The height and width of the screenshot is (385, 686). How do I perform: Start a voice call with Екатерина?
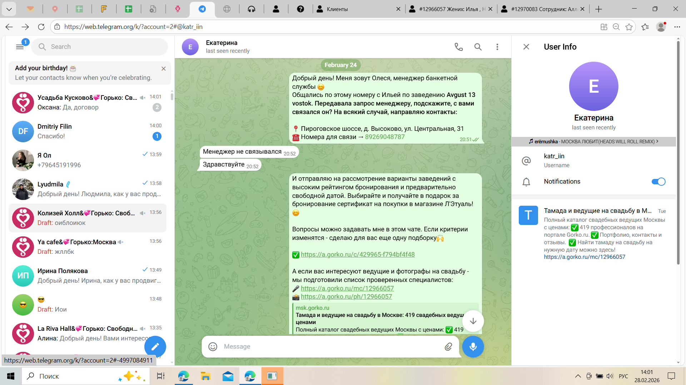[458, 47]
